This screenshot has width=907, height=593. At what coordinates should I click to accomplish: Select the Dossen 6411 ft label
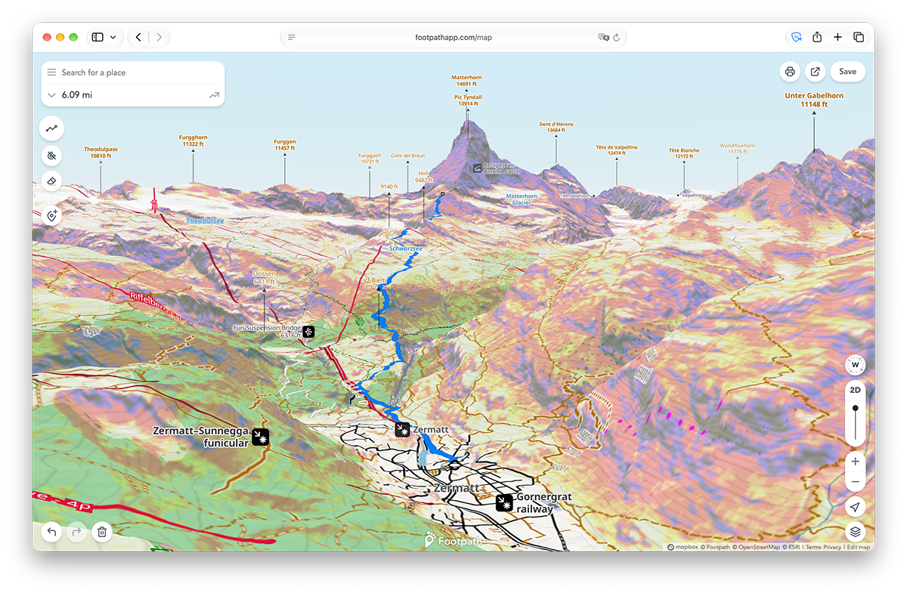pos(265,277)
